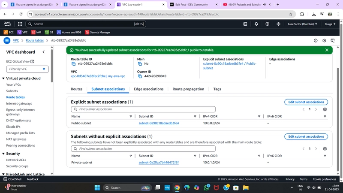Open subnet-0a90c18adaedb3fe4 link in table

pyautogui.click(x=159, y=123)
